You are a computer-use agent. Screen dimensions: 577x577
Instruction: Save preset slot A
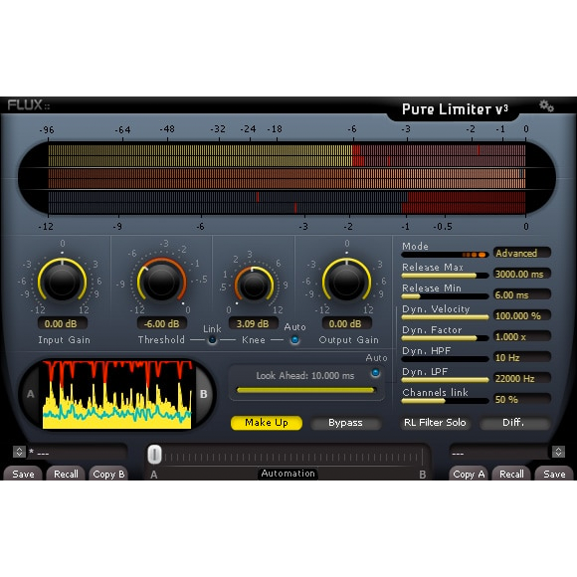point(23,474)
